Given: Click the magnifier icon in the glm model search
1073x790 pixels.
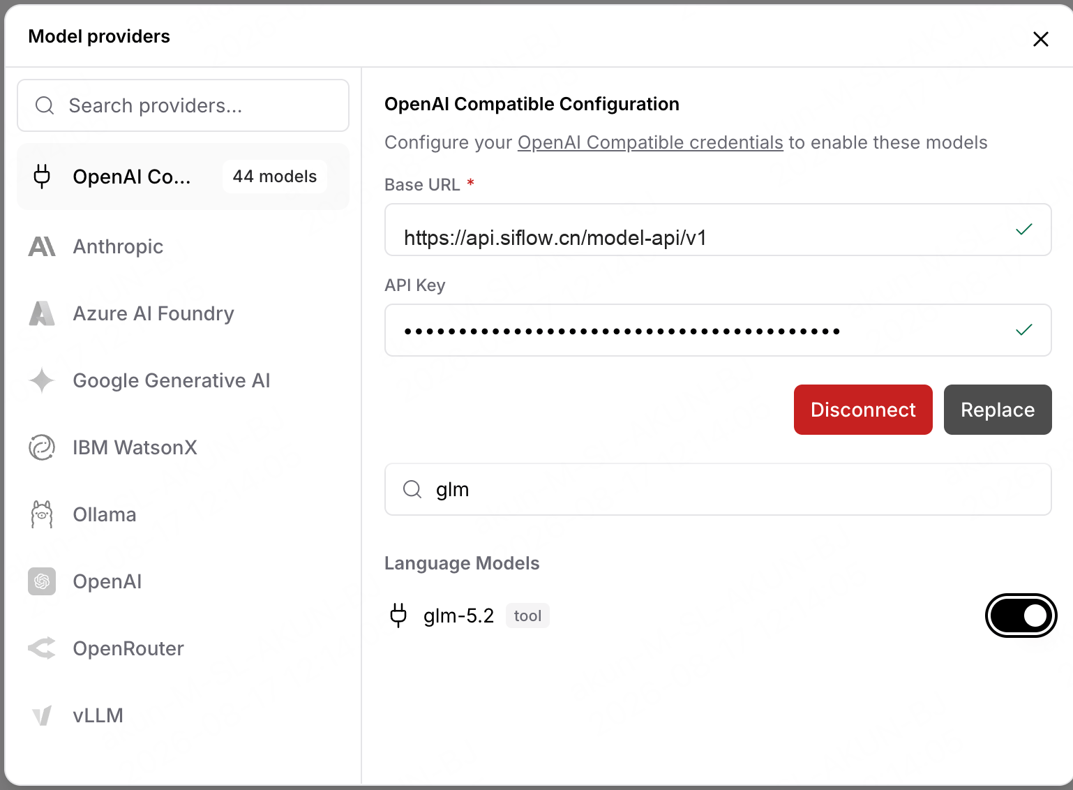Looking at the screenshot, I should [412, 489].
